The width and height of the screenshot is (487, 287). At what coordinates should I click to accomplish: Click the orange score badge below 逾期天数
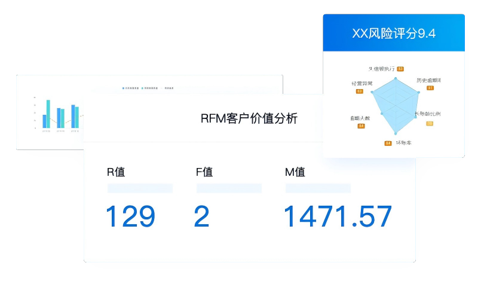361,126
